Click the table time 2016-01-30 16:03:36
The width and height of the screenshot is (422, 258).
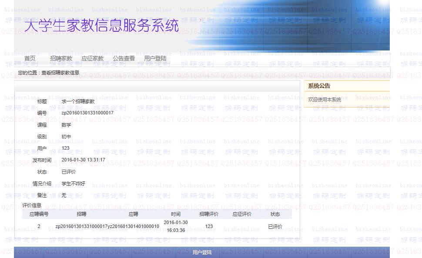coord(176,226)
